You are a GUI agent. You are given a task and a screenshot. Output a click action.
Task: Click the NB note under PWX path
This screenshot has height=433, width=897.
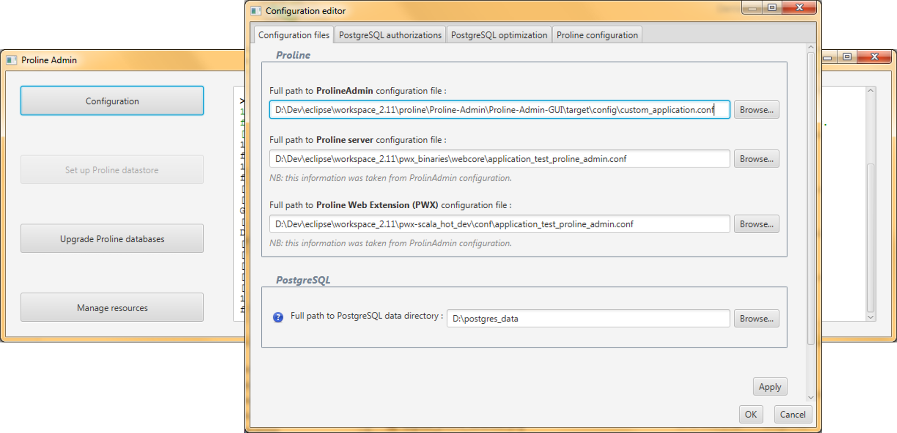[390, 243]
